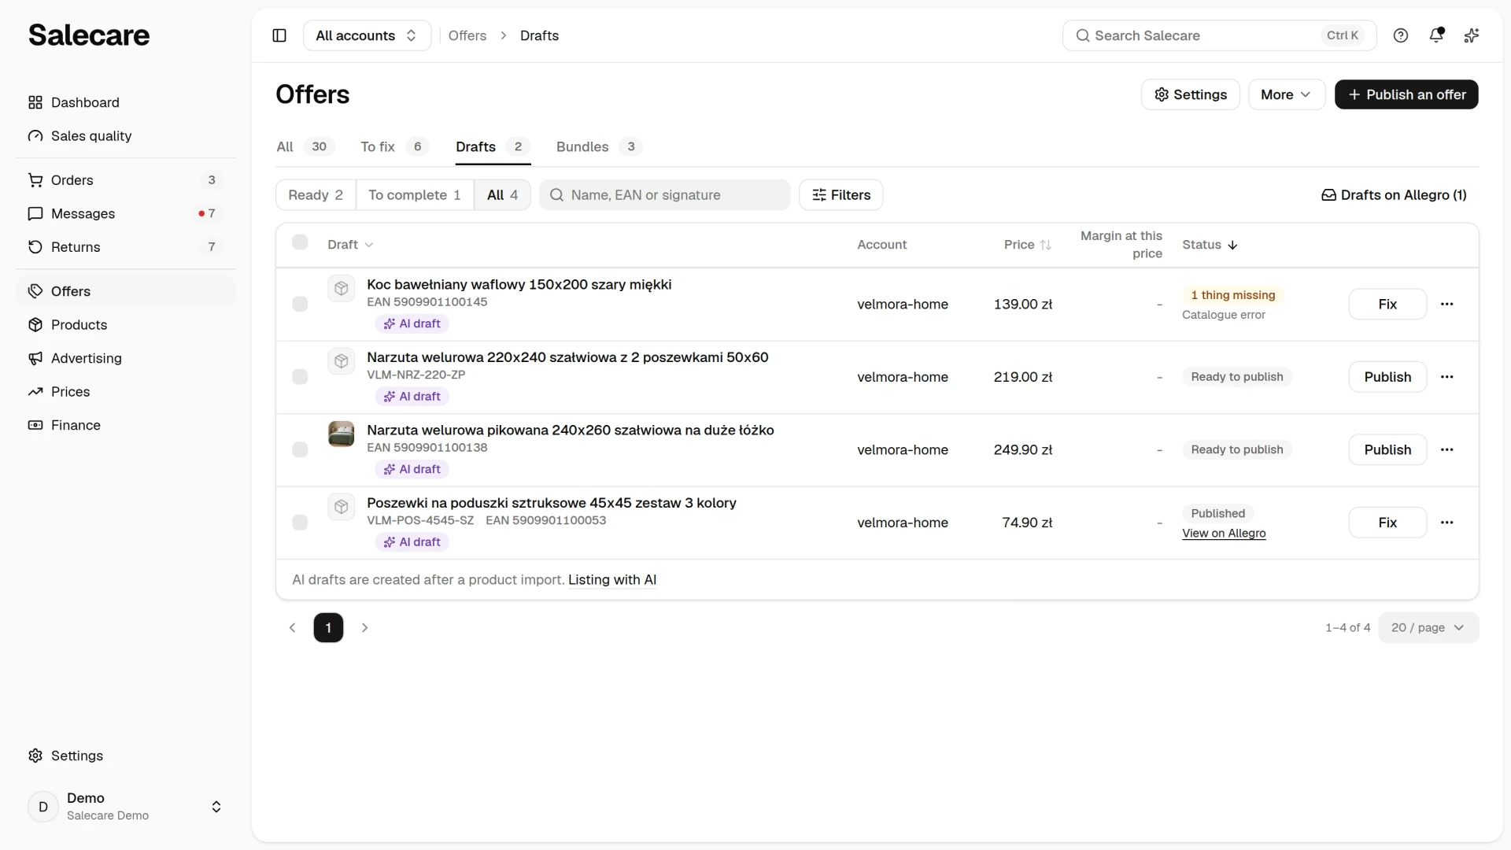Screen dimensions: 1511x850
Task: Open the AI sparkle assistant icon
Action: 1472,35
